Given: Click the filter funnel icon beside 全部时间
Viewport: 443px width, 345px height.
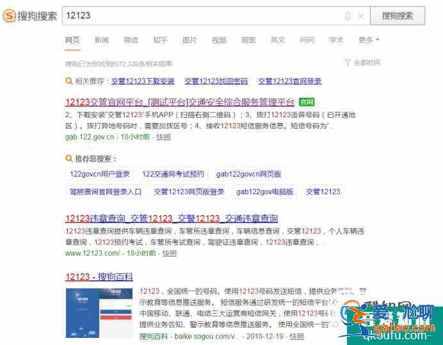Looking at the screenshot, I should (x=347, y=63).
